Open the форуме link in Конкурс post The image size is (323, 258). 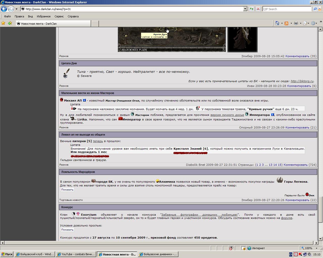[287, 218]
